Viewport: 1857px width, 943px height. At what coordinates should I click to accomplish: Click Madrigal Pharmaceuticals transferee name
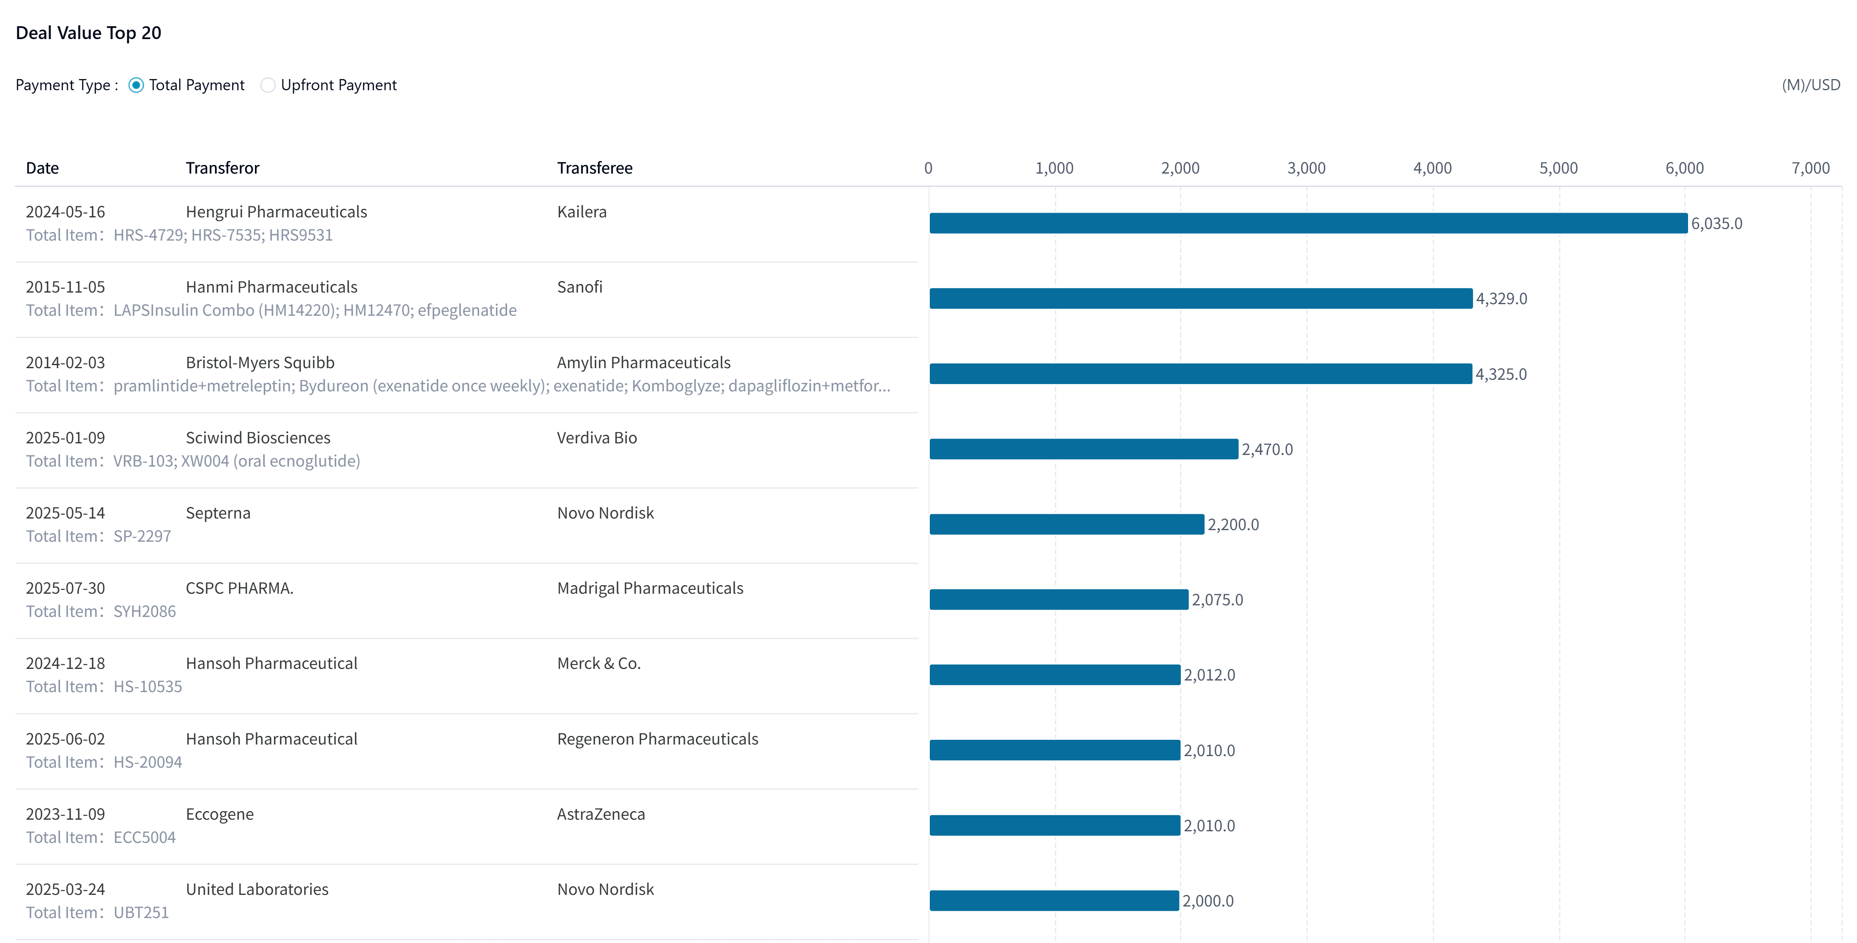(650, 588)
